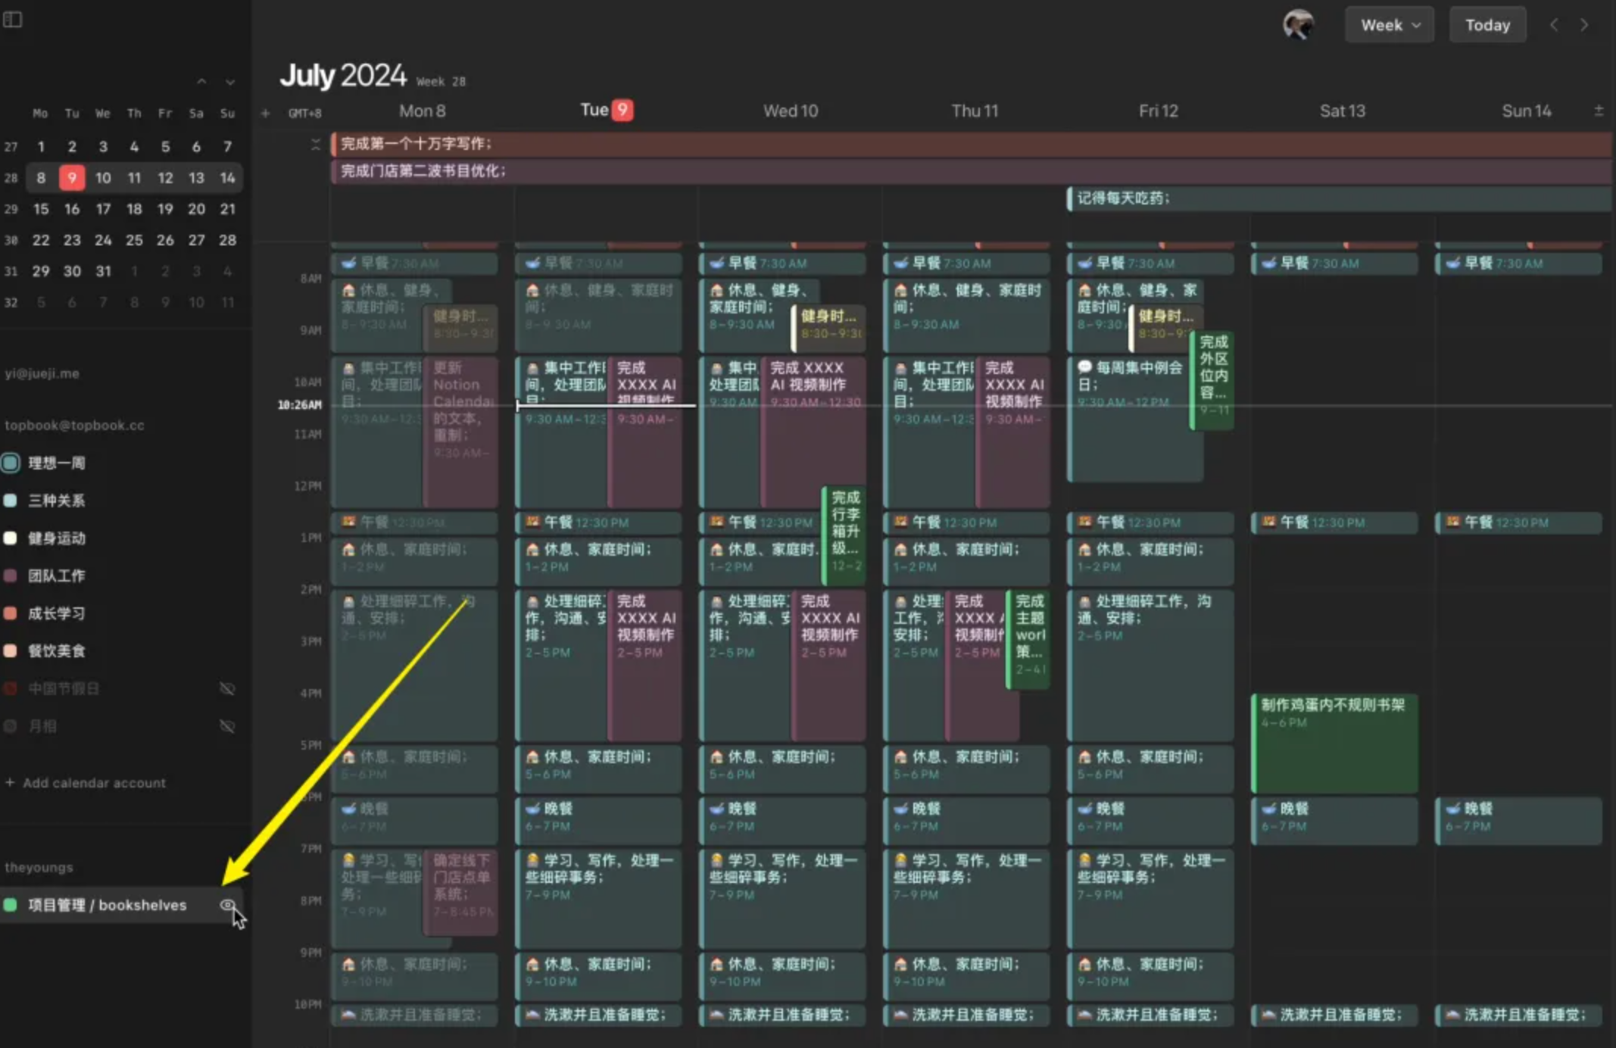
Task: Show next month in mini calendar
Action: (229, 82)
